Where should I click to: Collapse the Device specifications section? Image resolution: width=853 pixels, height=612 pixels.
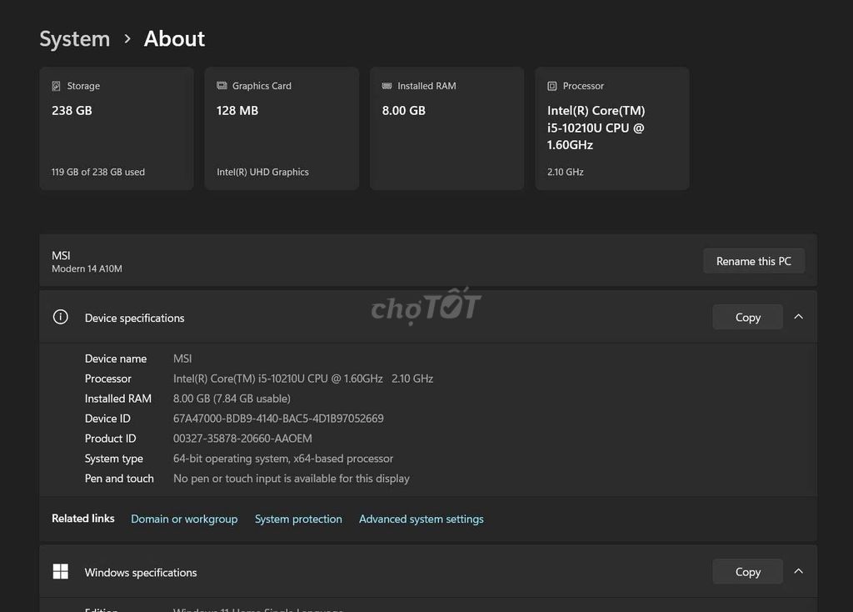coord(798,317)
